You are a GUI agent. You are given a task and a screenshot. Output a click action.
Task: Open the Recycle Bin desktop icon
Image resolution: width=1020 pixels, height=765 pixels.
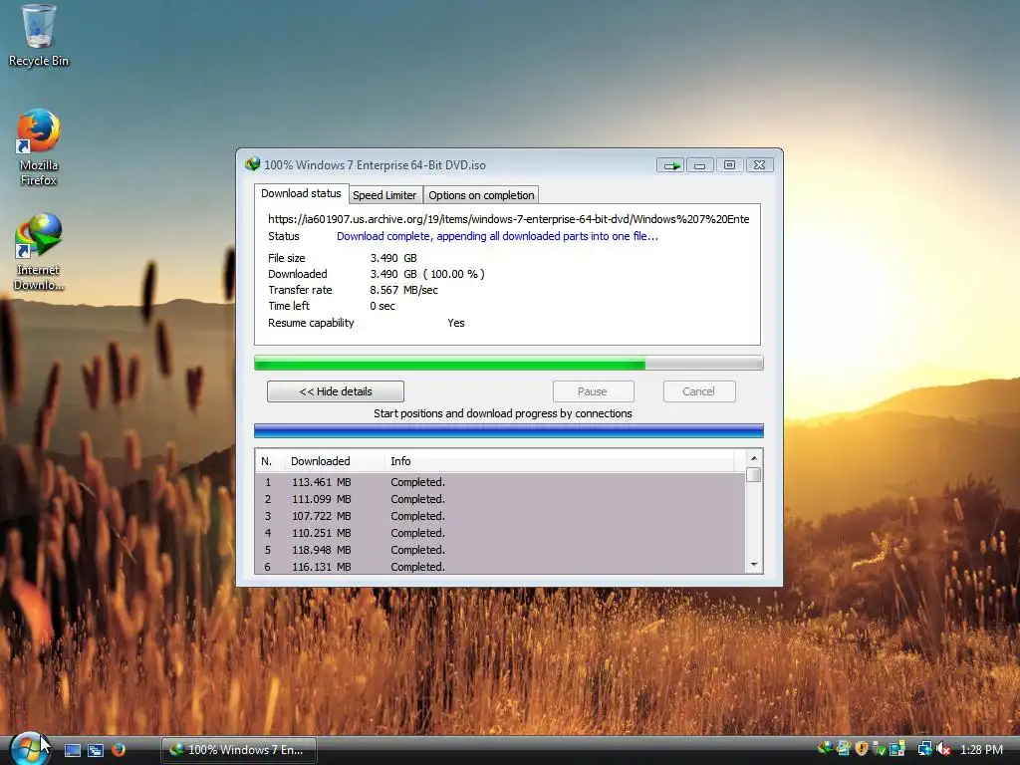[x=39, y=36]
